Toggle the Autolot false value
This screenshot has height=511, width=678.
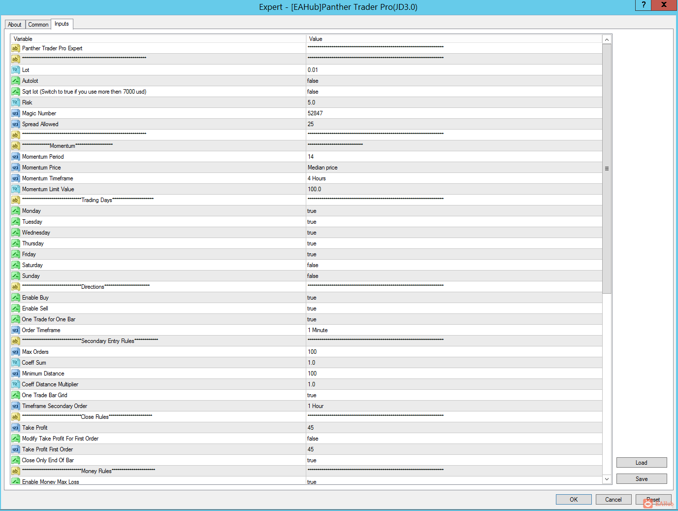[x=454, y=81]
